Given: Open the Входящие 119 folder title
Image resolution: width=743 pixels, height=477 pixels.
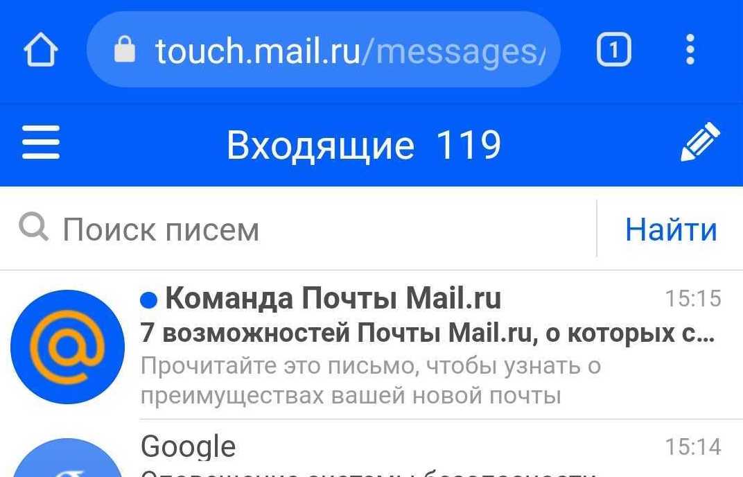Looking at the screenshot, I should [x=363, y=145].
